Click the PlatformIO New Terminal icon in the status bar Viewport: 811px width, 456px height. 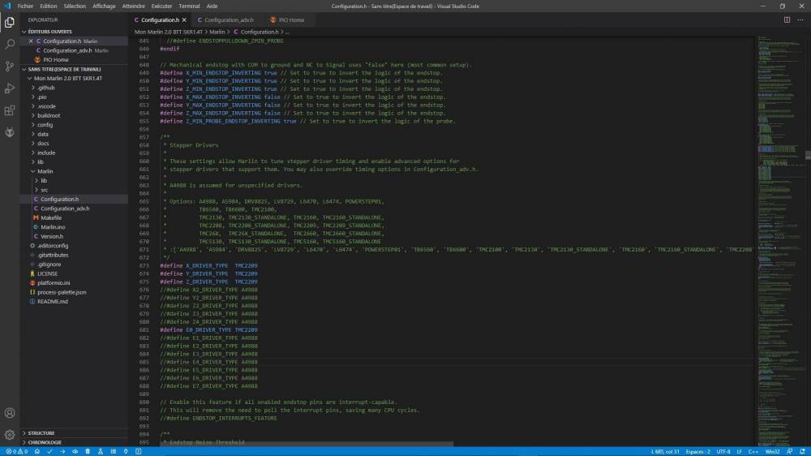click(138, 451)
